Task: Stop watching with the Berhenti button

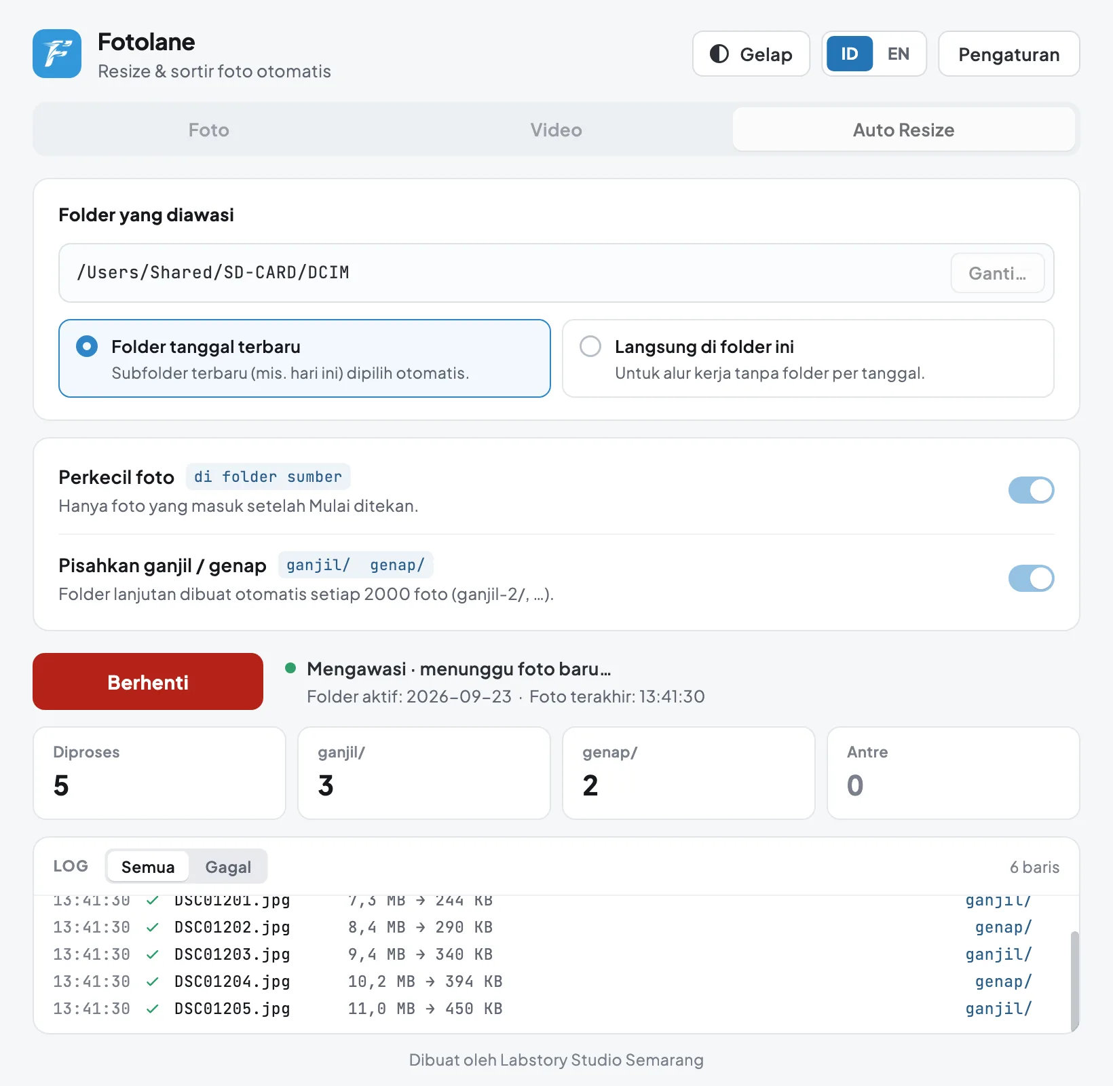Action: click(148, 681)
